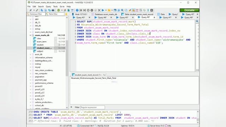226x127 pixels.
Task: Open the dropdown arrow next to Load SQL file folder
Action: pyautogui.click(x=112, y=10)
